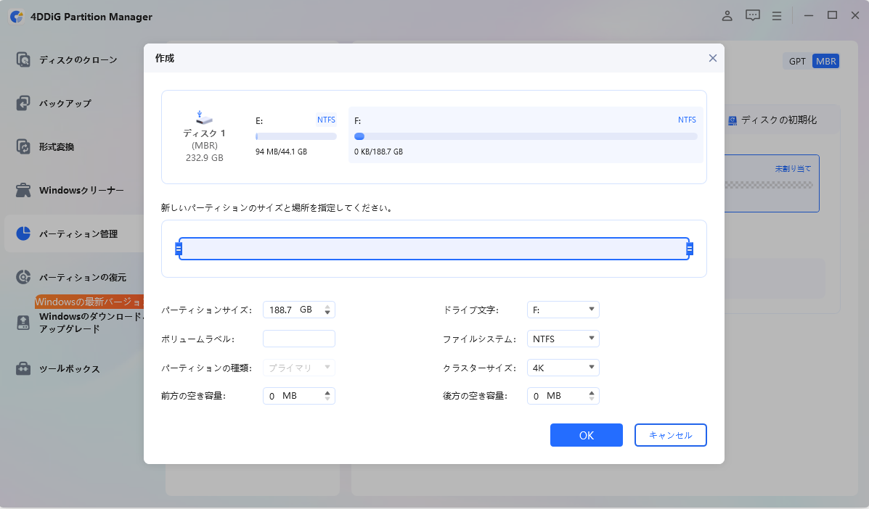869x509 pixels.
Task: Open the Partition Recovery (パーティションの復元) icon
Action: coord(23,277)
